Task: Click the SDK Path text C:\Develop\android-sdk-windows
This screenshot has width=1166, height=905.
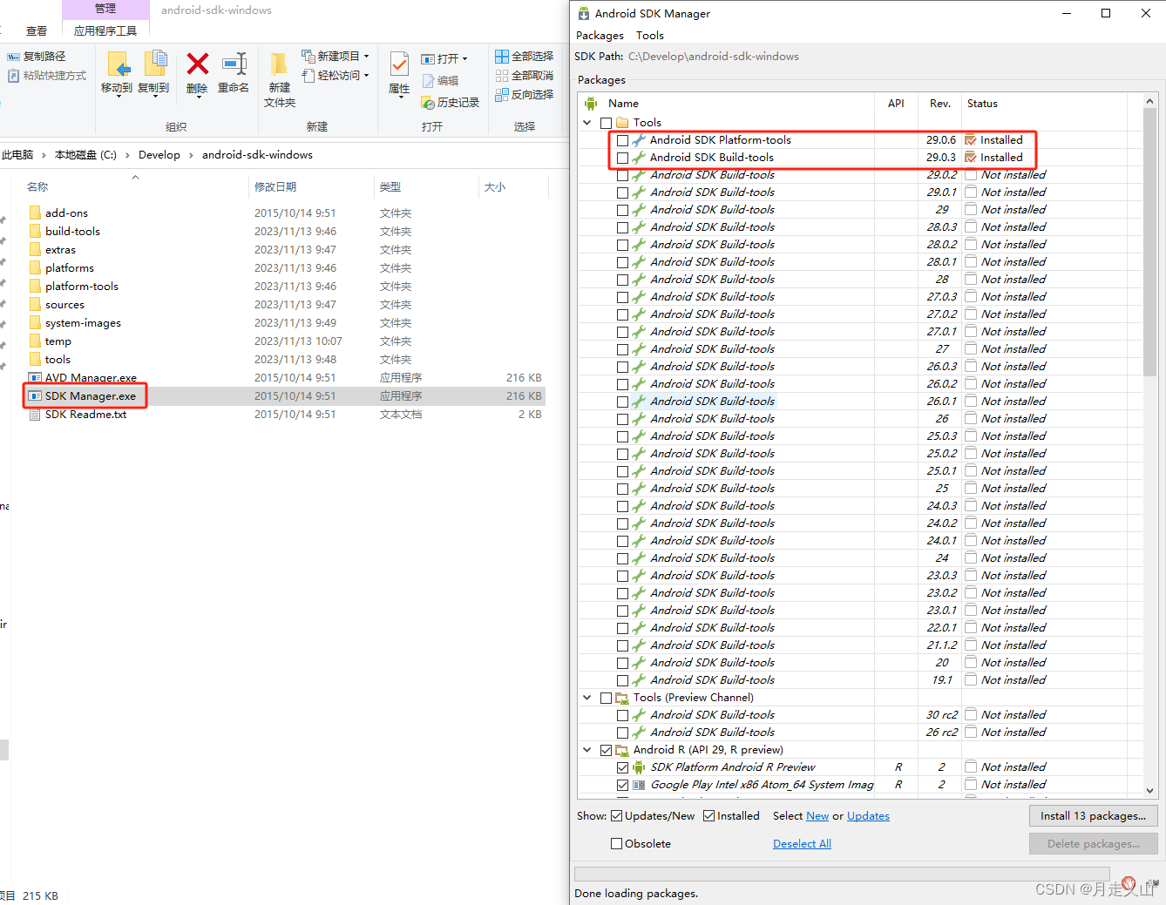Action: point(714,57)
